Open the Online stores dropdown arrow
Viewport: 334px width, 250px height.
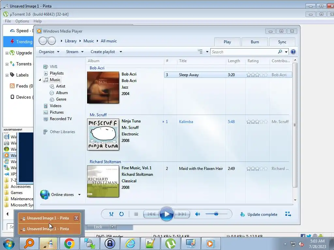[79, 195]
